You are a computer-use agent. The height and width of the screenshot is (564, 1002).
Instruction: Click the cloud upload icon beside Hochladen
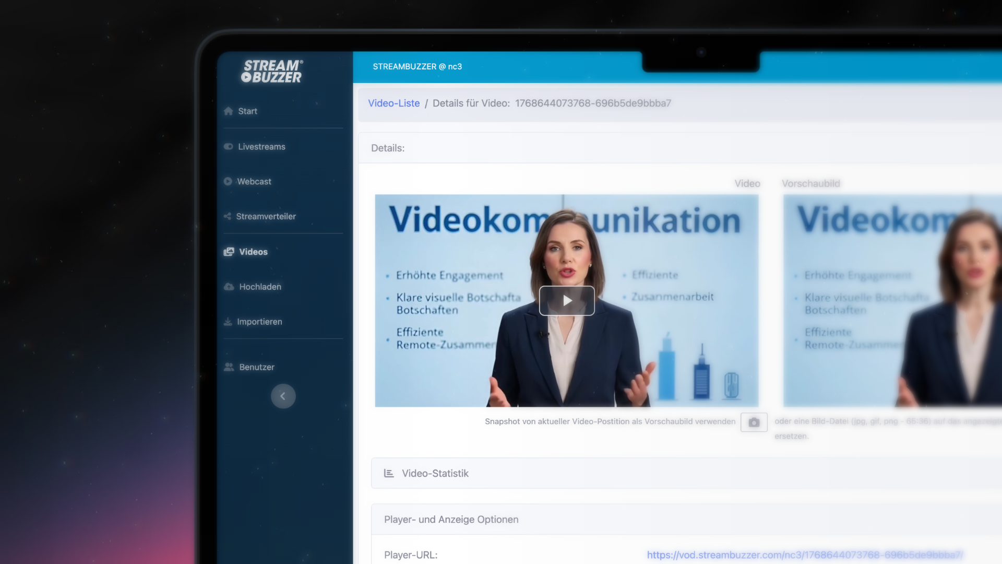(229, 287)
